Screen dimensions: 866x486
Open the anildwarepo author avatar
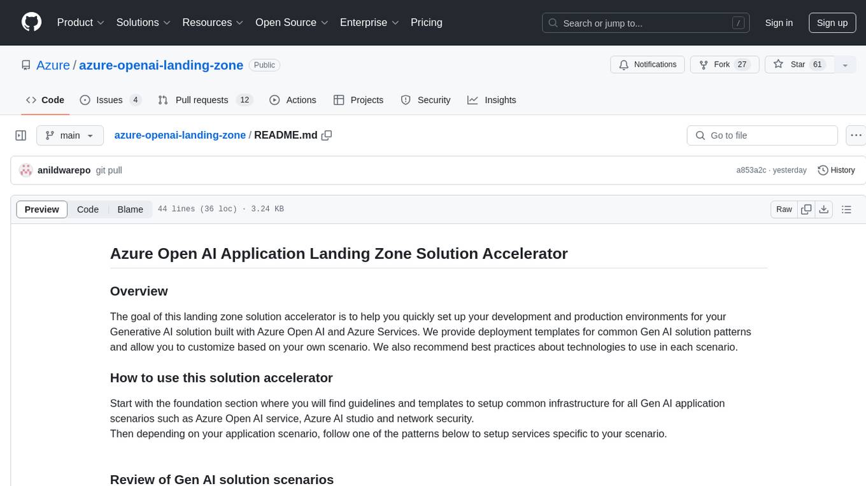tap(26, 170)
